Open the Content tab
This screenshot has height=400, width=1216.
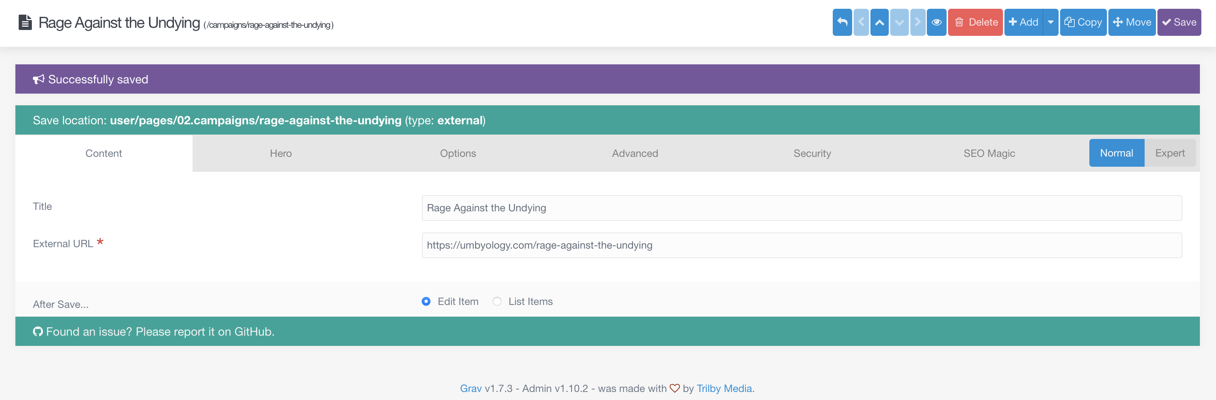click(x=104, y=153)
